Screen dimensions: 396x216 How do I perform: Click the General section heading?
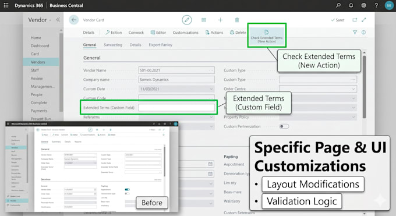point(92,58)
